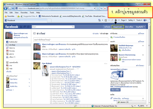Open the Favorites menu
Viewport: 153px width, 109px height.
click(24, 13)
